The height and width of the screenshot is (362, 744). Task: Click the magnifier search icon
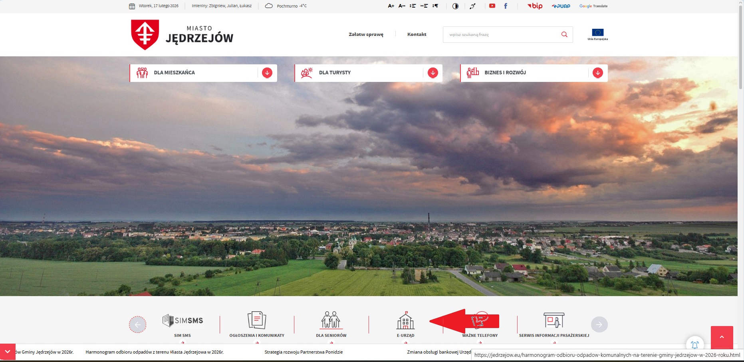click(x=564, y=35)
